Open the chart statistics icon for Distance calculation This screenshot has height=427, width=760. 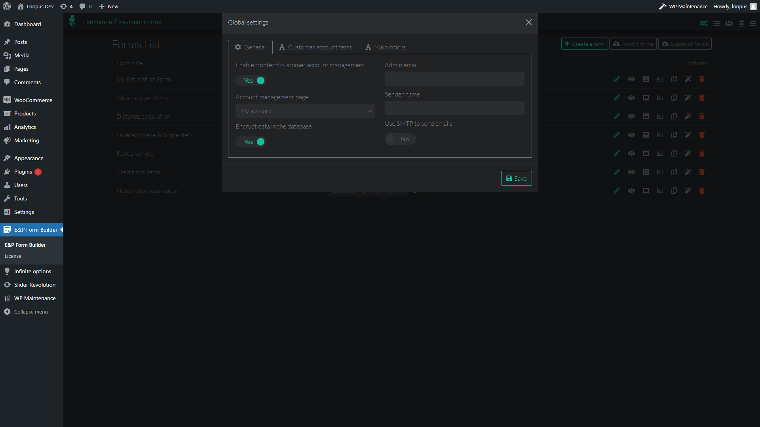pos(660,116)
